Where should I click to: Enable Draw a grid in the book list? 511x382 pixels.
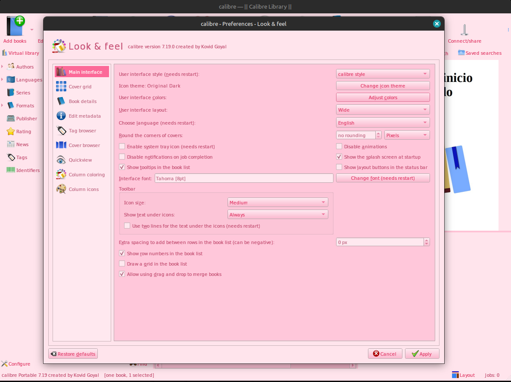point(122,263)
